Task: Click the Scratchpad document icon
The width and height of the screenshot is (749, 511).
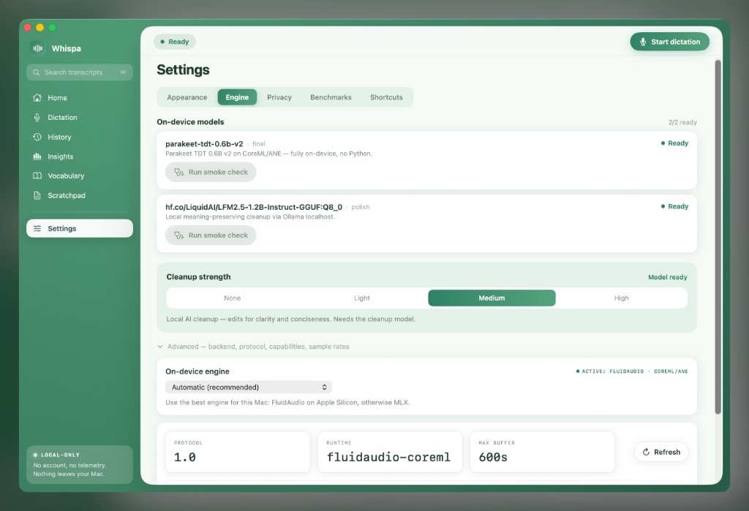Action: click(37, 195)
